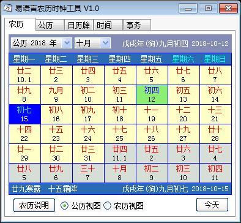Minimize the window from title bar

pos(188,9)
